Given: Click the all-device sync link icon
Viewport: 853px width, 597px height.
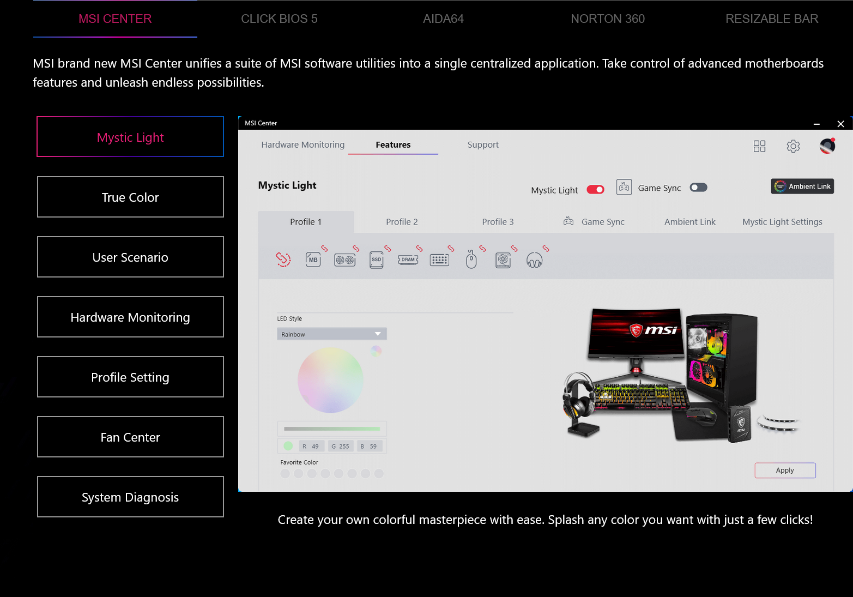Looking at the screenshot, I should pyautogui.click(x=283, y=259).
